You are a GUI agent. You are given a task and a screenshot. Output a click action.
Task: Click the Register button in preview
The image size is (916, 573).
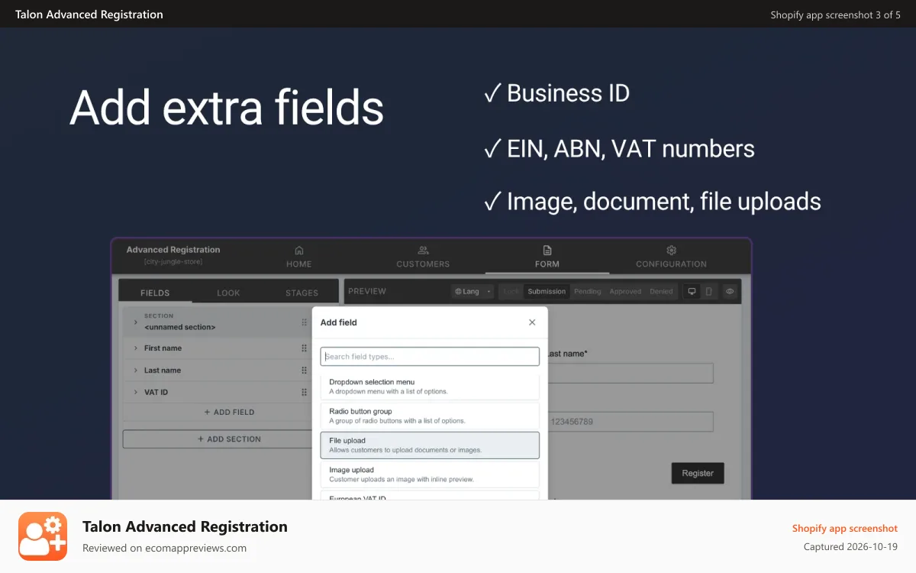click(x=698, y=473)
